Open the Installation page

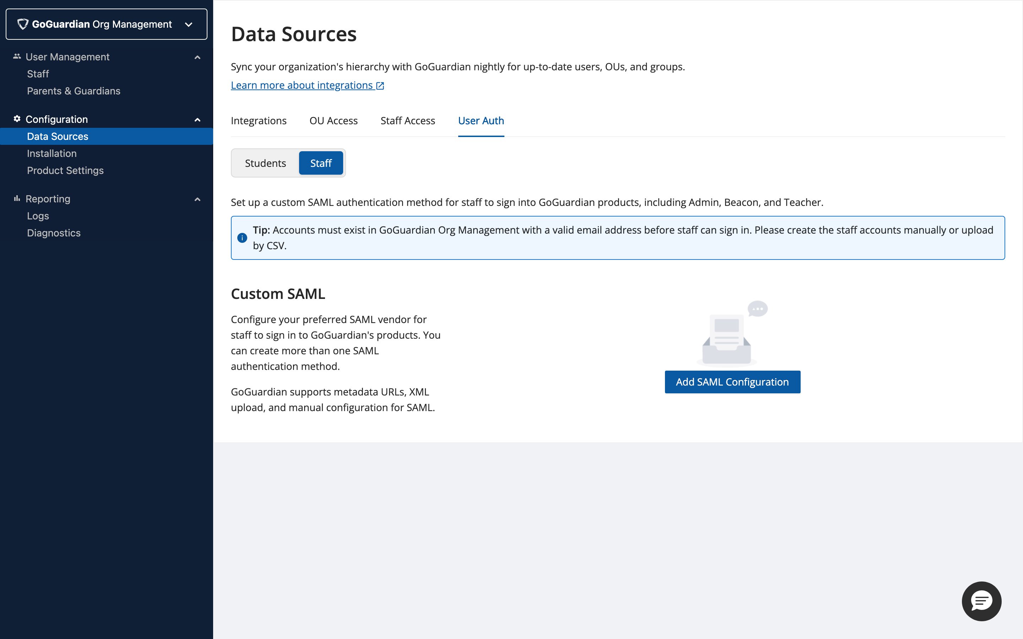coord(52,153)
